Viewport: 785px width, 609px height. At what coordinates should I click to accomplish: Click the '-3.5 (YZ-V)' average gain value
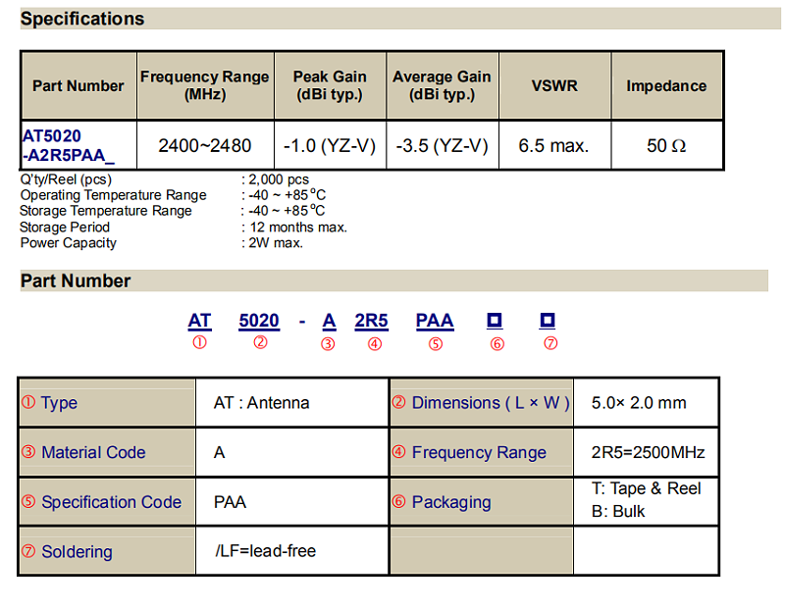tap(442, 145)
